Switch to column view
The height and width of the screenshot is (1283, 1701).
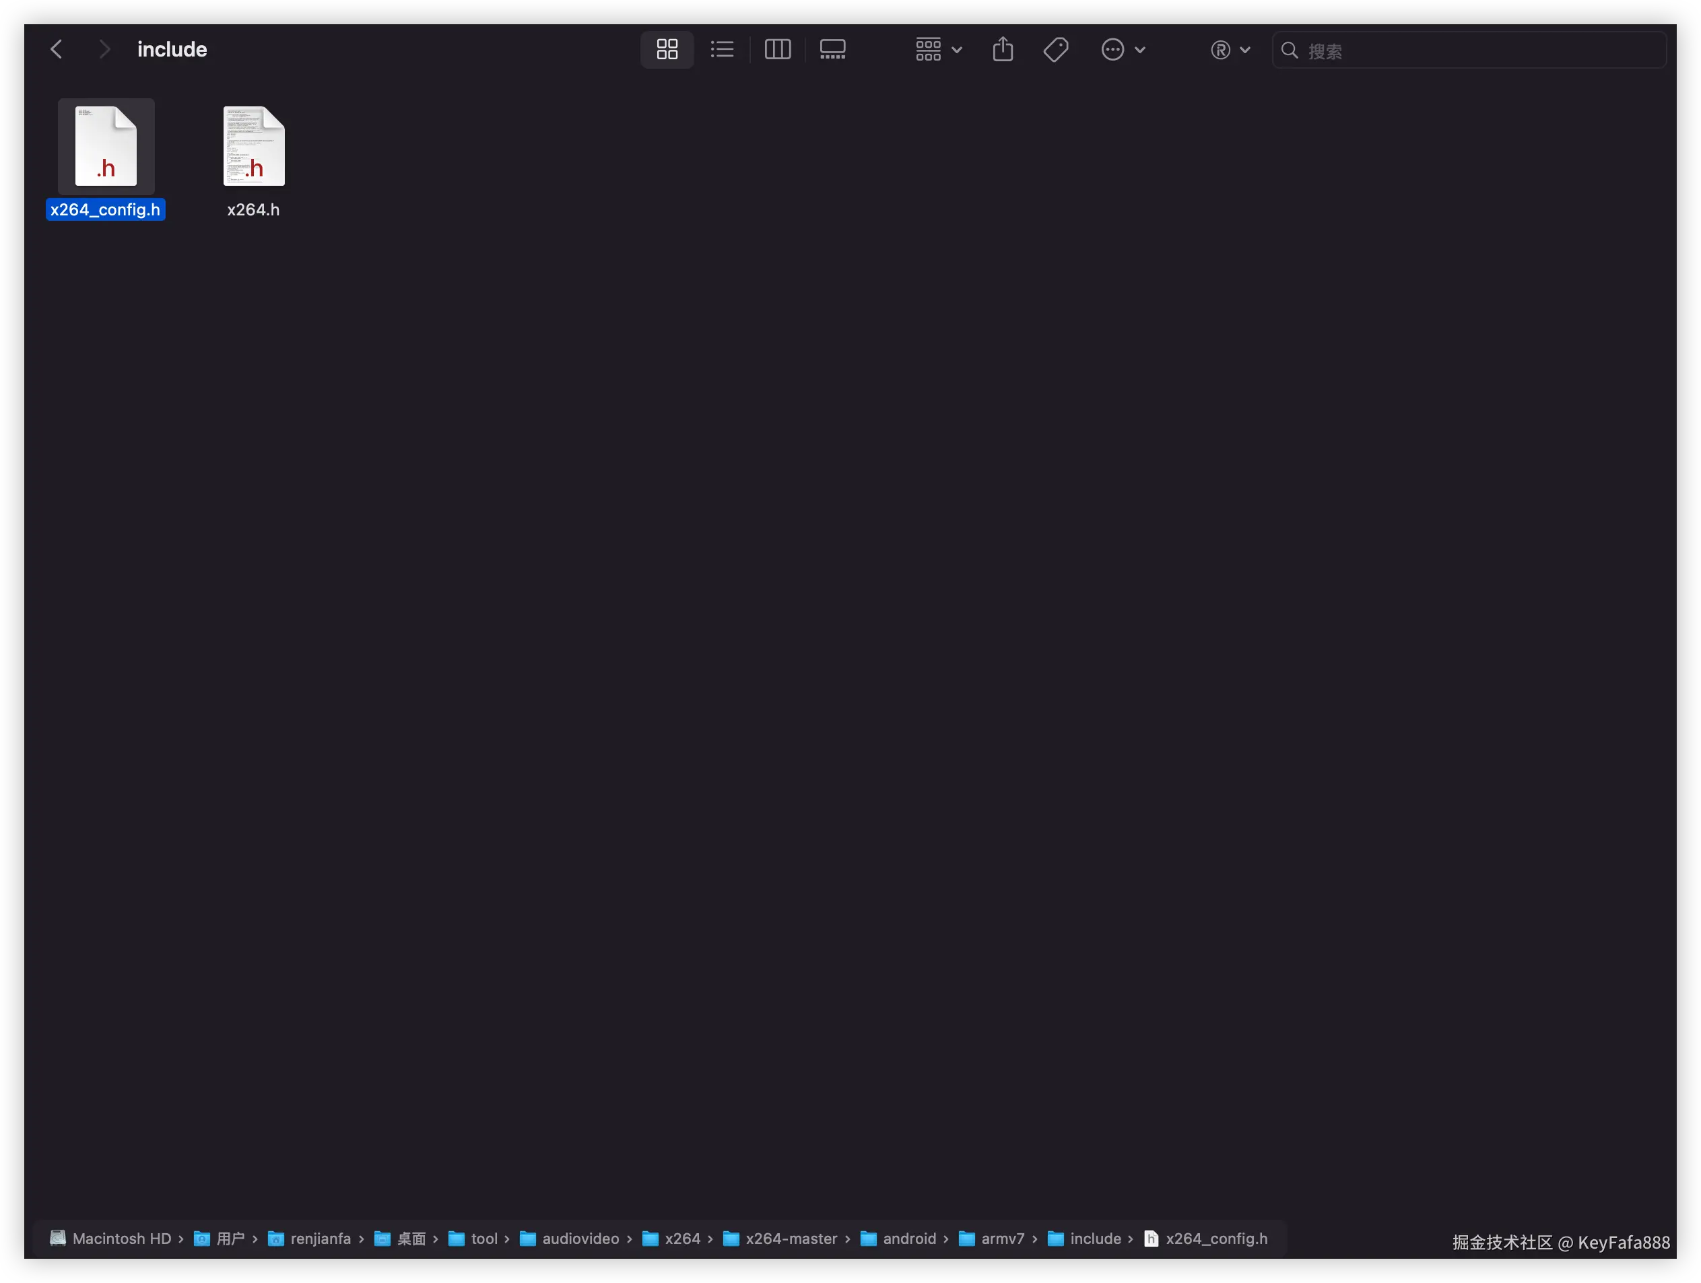pyautogui.click(x=776, y=50)
